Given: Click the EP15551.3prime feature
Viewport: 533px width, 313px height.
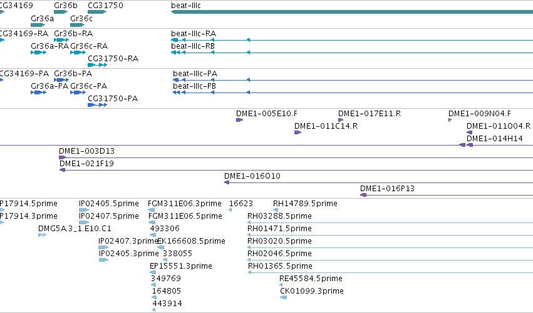Looking at the screenshot, I should coord(153,272).
